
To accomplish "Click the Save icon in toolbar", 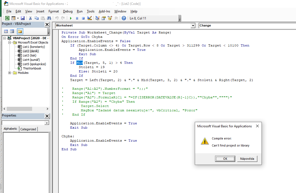I will pos(23,18).
